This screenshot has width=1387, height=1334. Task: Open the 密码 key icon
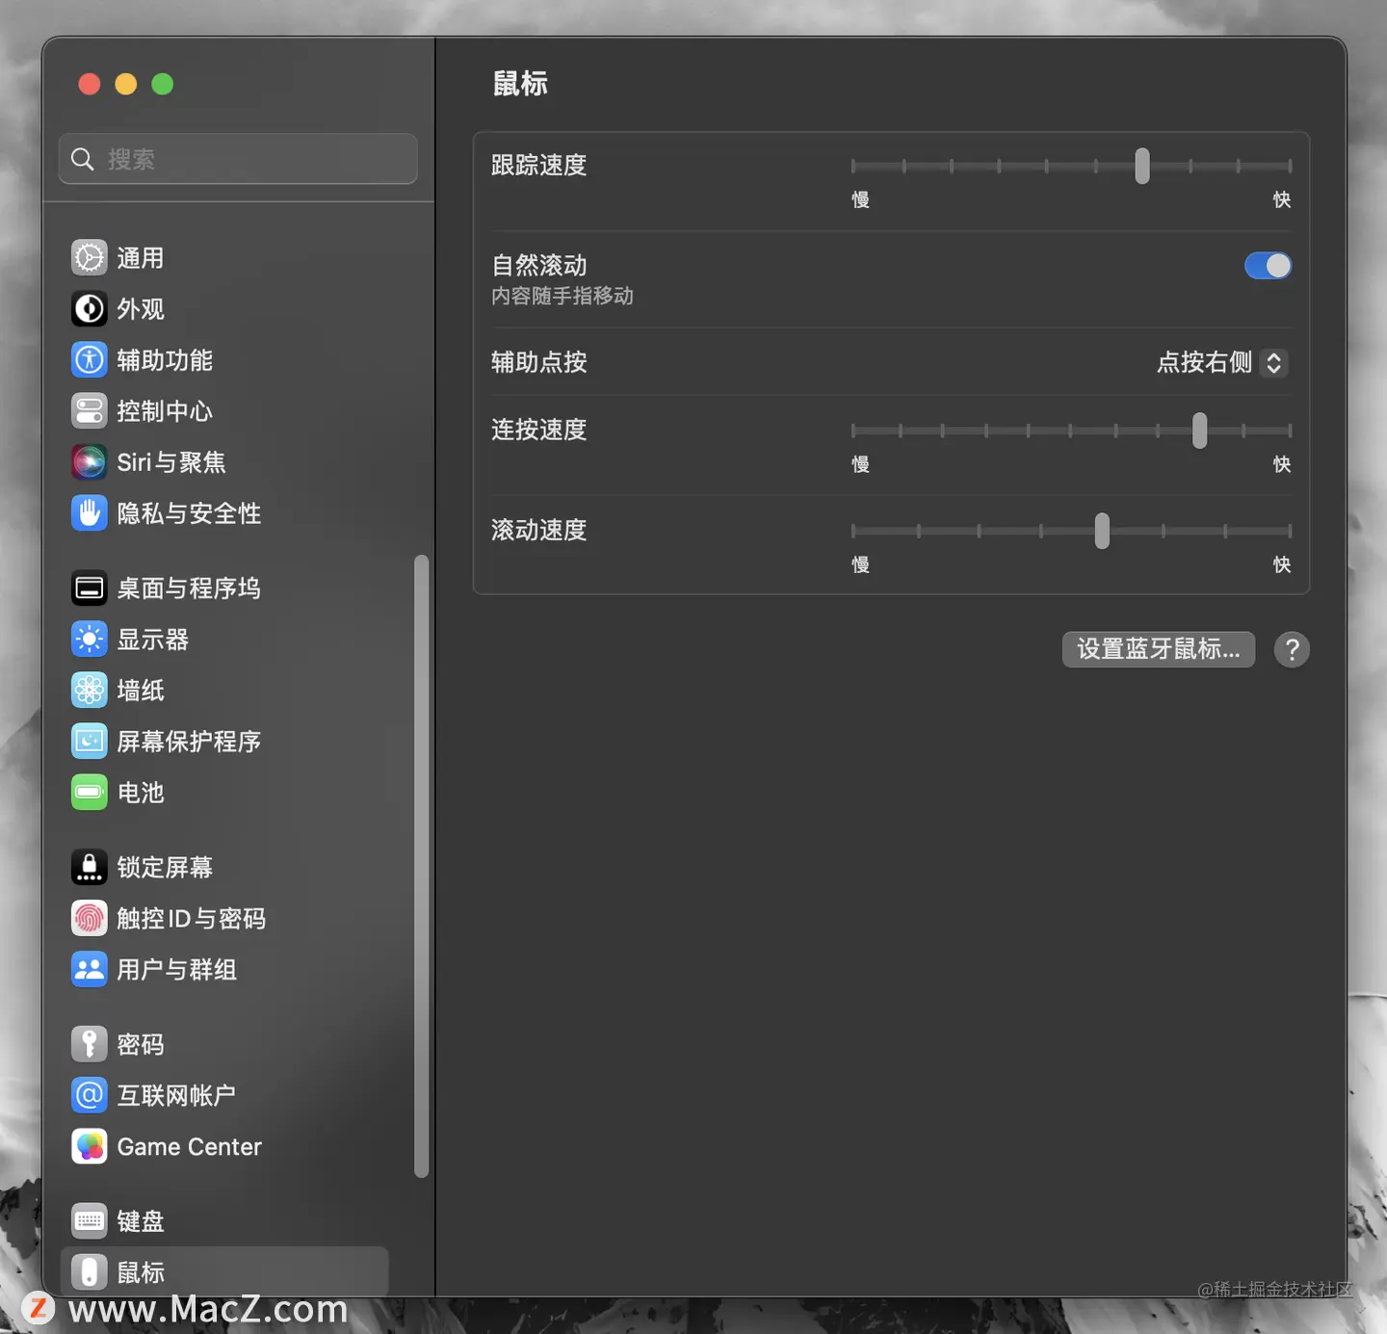(x=90, y=1045)
